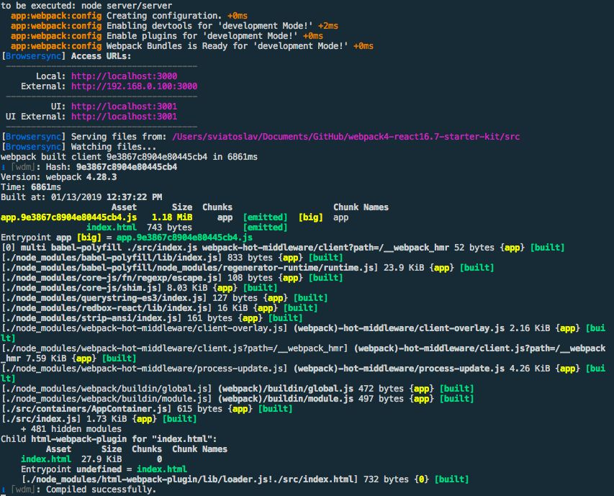Viewport: 614px width, 496px height.
Task: Click 'Entrypoint app [big]' line
Action: tap(127, 238)
